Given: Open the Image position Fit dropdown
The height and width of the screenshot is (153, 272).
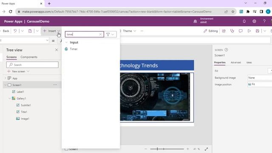Looking at the screenshot, I should click(260, 84).
